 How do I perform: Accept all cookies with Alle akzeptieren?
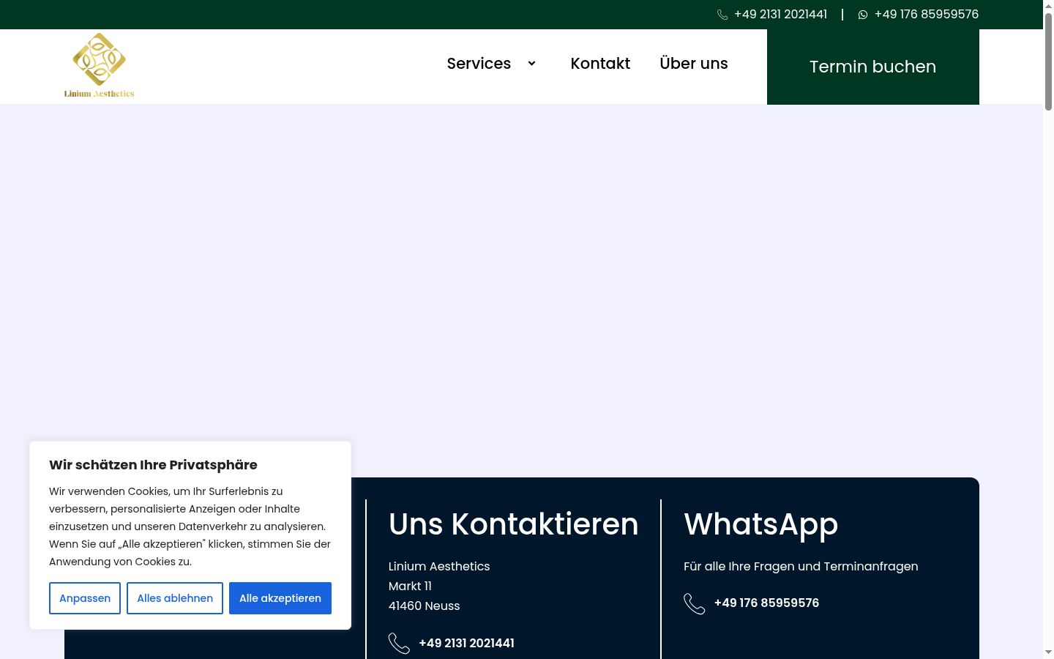280,598
